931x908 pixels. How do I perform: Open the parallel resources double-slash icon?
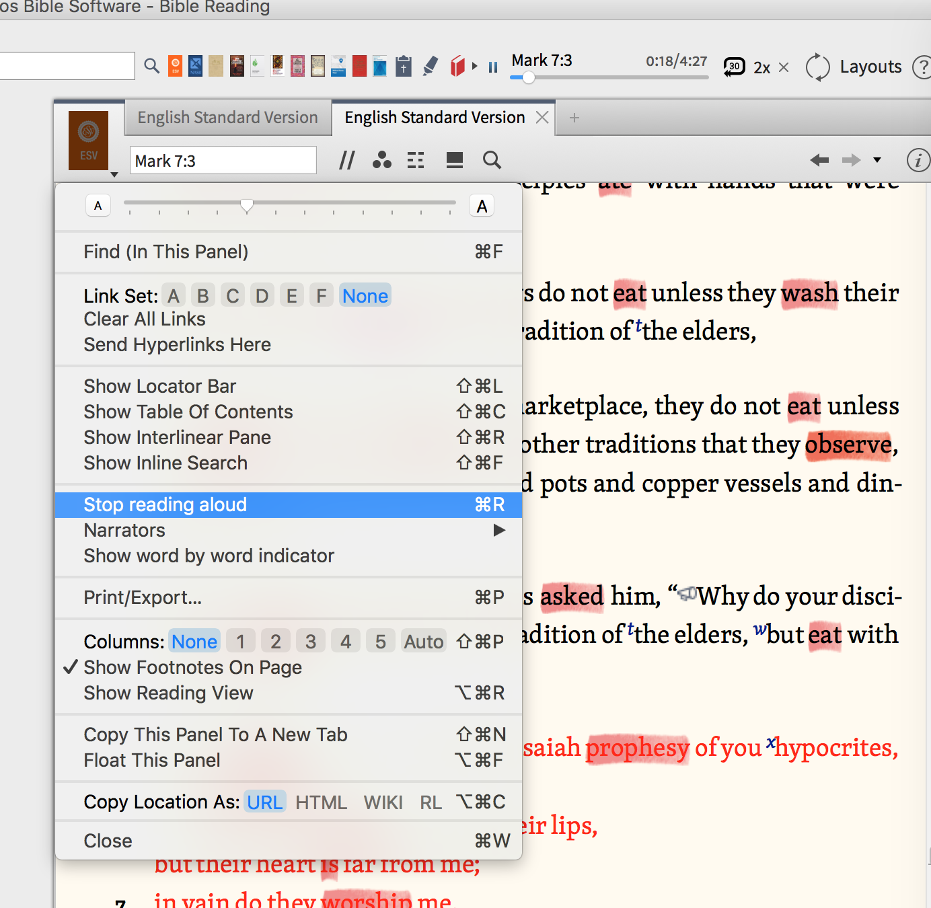click(x=347, y=160)
